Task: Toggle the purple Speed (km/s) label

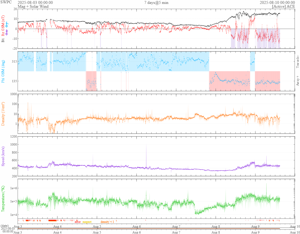Action: (3, 156)
